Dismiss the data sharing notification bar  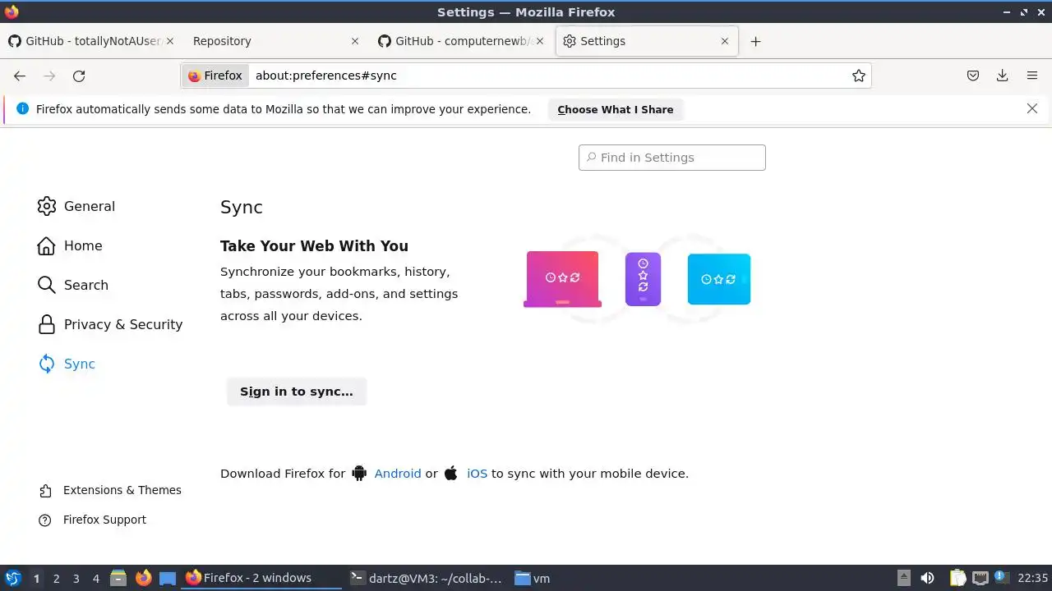coord(1032,108)
